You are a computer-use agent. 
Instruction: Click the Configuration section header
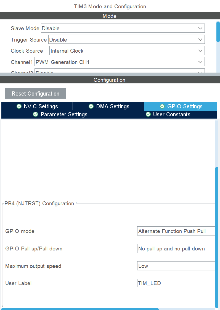click(x=110, y=80)
